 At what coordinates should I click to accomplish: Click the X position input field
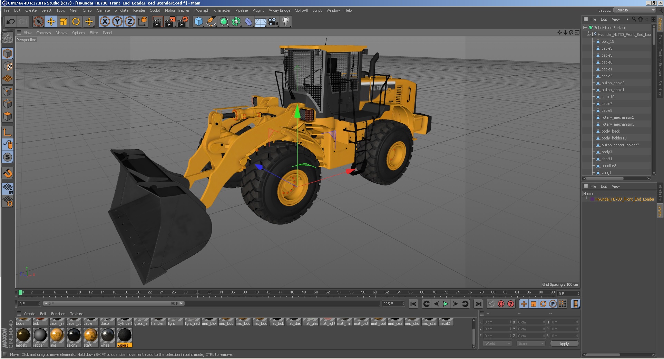(x=497, y=322)
